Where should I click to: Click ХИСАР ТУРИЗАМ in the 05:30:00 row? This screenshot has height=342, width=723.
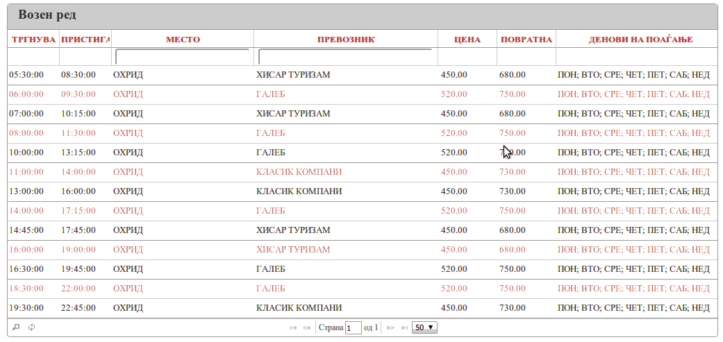point(293,75)
